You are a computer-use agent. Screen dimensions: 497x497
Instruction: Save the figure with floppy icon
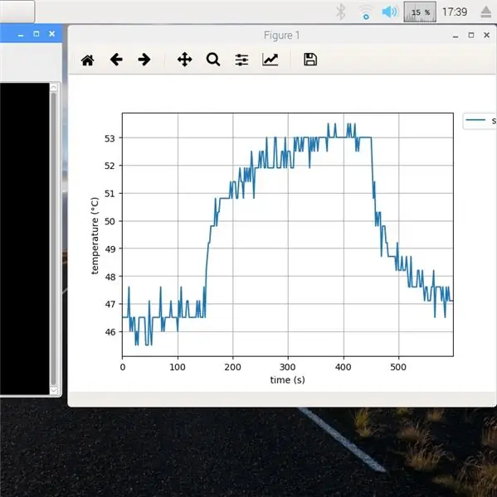tap(310, 60)
